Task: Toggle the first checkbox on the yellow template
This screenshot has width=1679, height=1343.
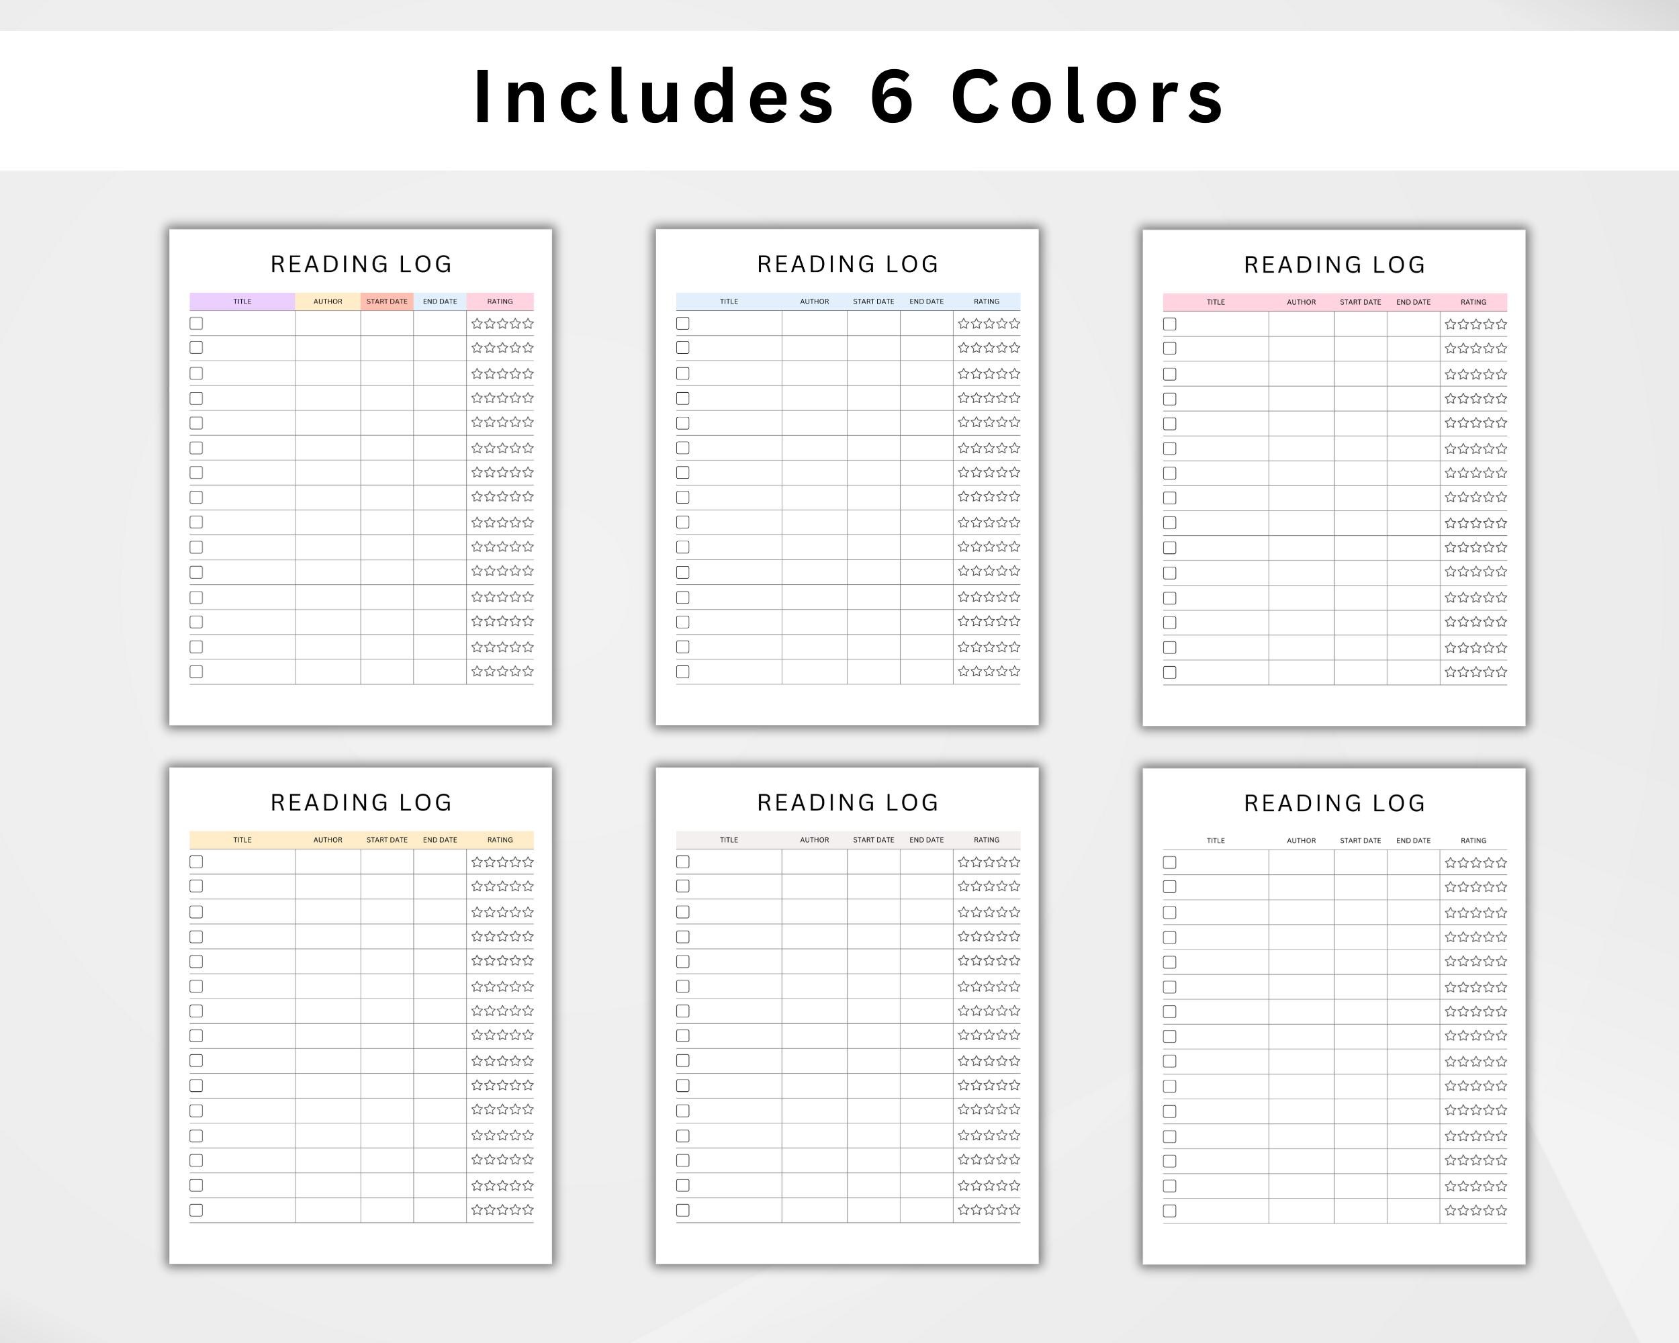Action: tap(195, 862)
